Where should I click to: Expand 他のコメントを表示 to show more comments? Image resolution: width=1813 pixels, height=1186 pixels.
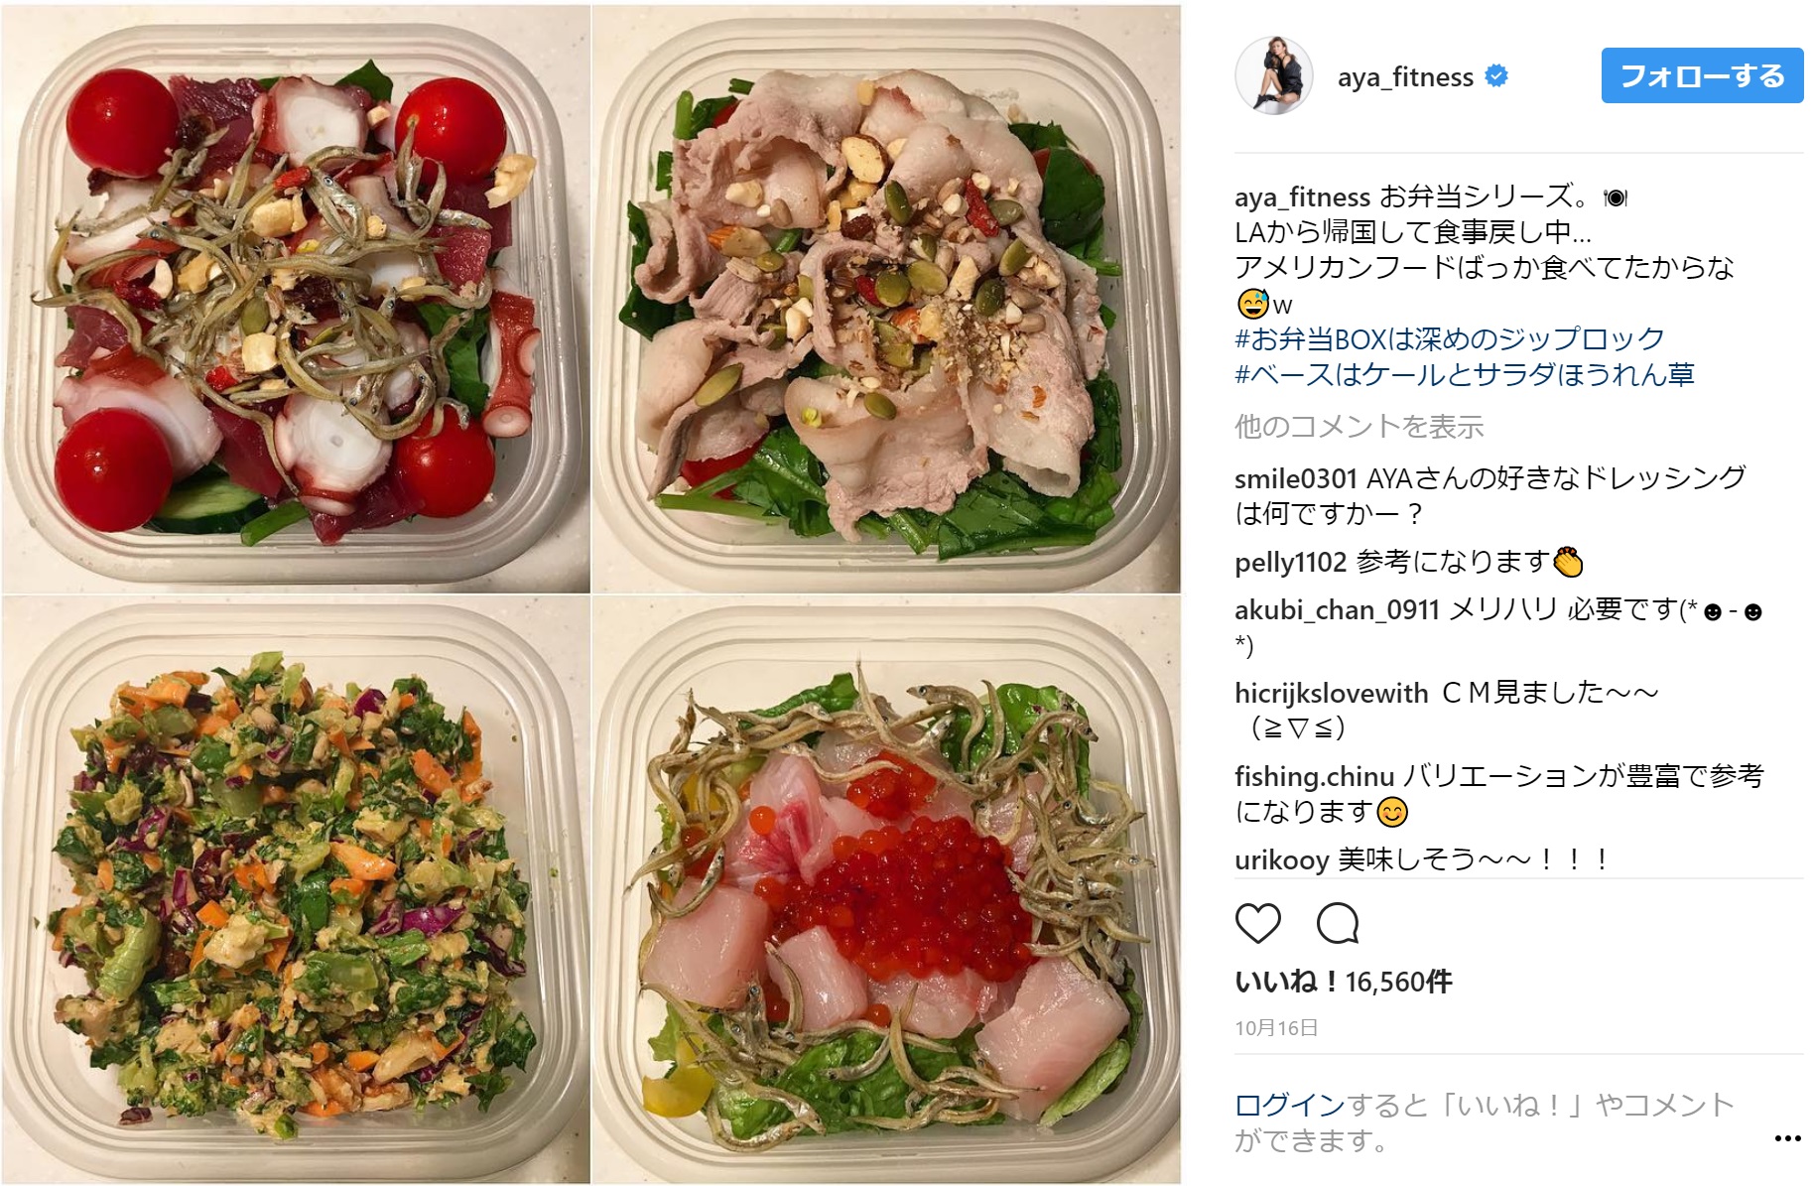pyautogui.click(x=1359, y=427)
